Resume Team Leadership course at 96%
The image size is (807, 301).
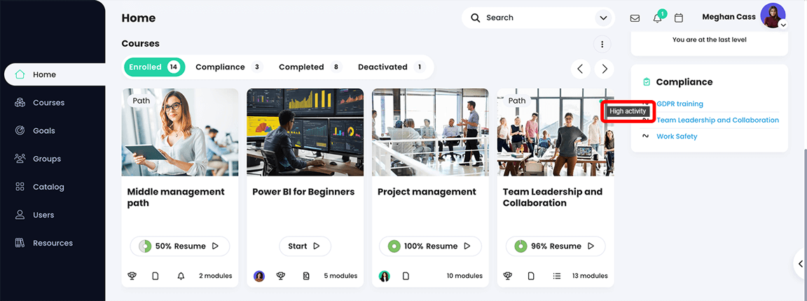tap(556, 246)
